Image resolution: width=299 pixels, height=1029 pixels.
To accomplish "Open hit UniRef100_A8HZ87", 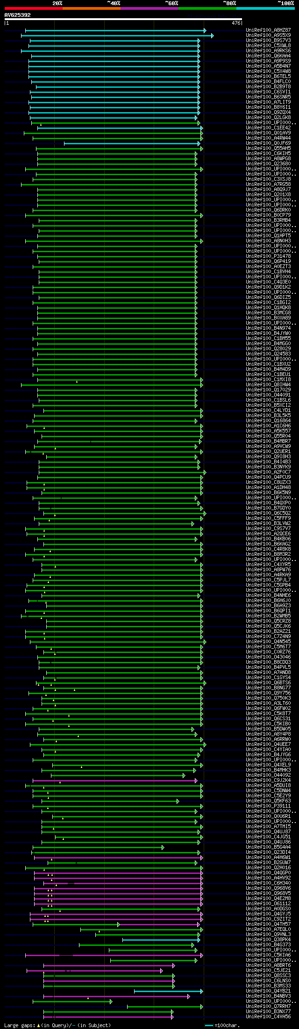I will 268,30.
